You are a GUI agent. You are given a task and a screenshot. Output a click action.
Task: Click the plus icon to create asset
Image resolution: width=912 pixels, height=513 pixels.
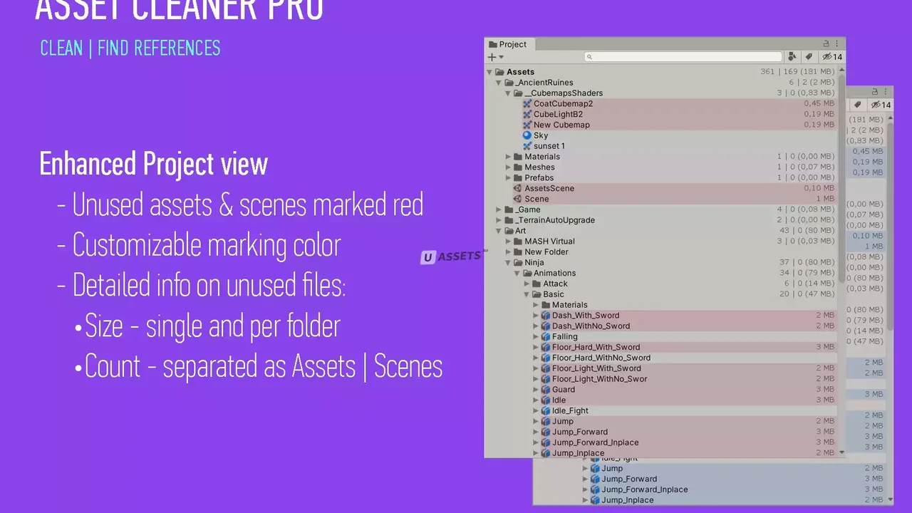click(x=492, y=57)
